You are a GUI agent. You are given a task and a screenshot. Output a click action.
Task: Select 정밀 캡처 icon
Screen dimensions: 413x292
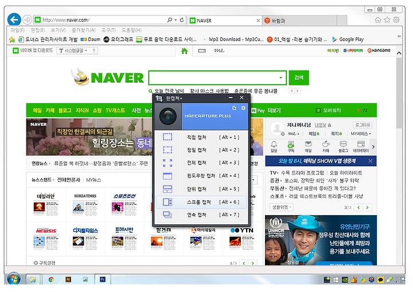pos(167,150)
